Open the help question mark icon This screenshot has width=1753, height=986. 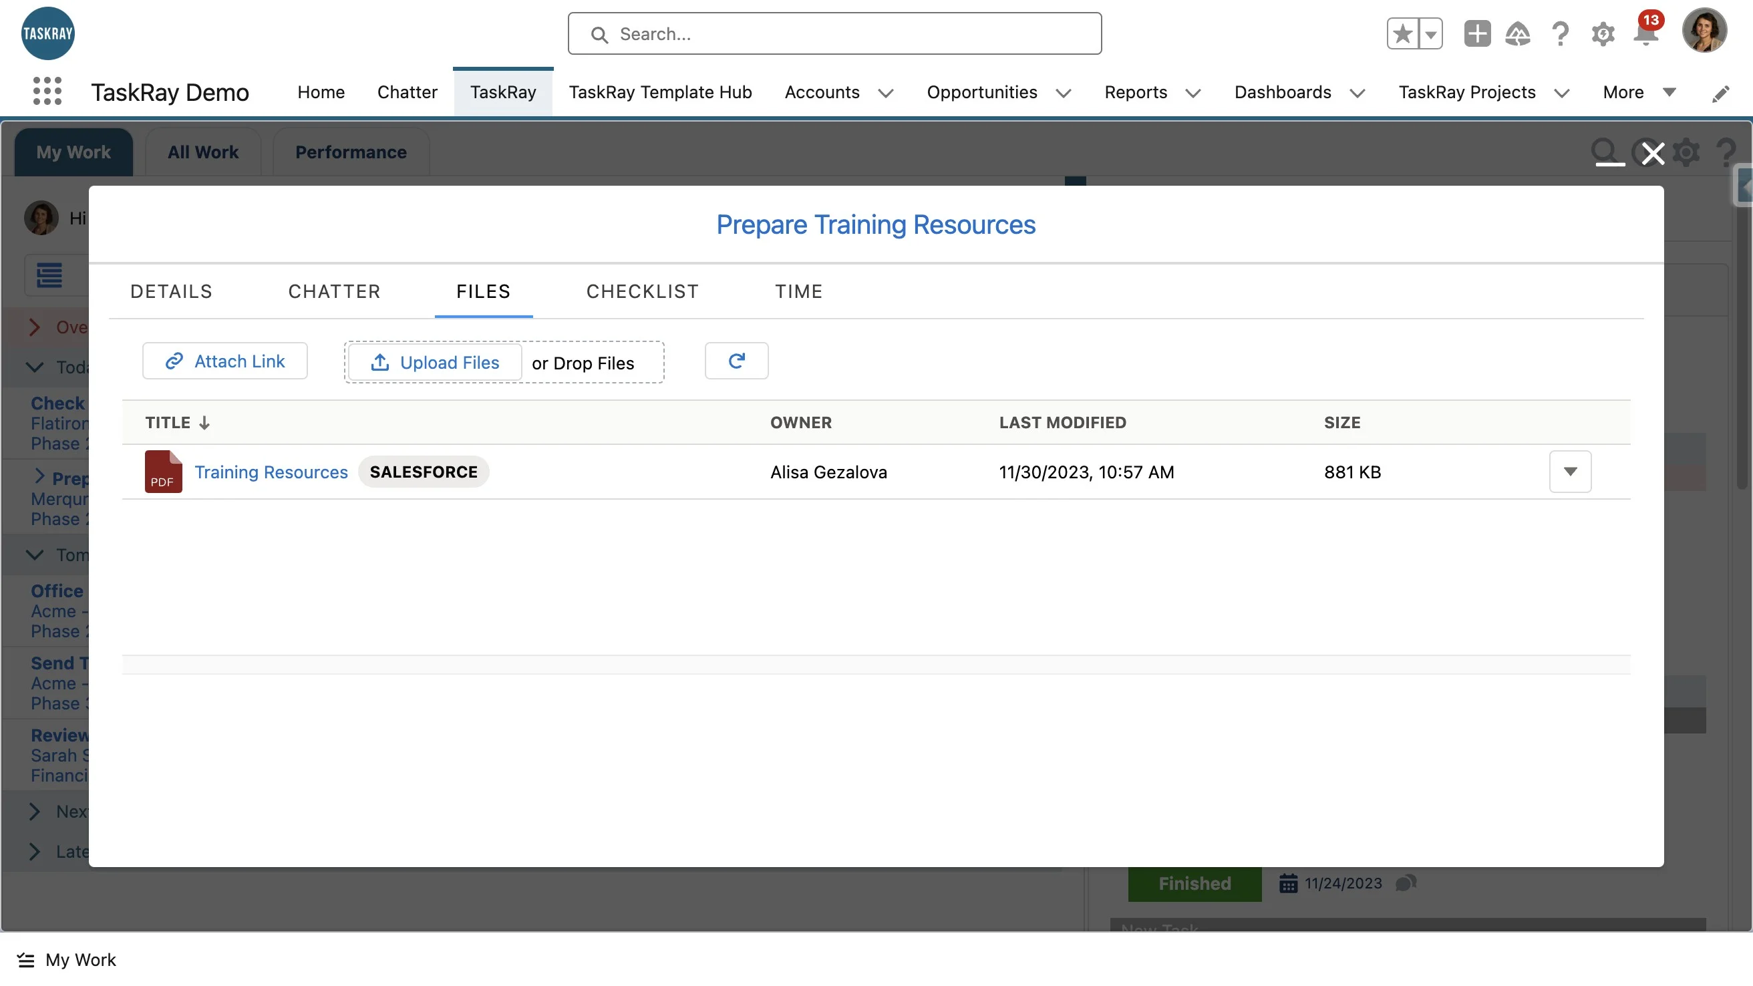coord(1559,33)
